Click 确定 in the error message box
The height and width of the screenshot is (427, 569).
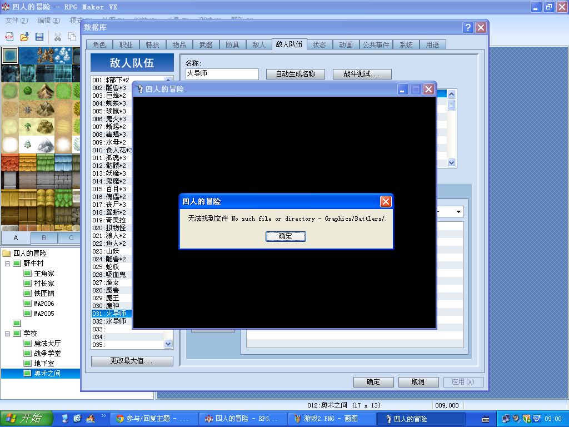[286, 236]
